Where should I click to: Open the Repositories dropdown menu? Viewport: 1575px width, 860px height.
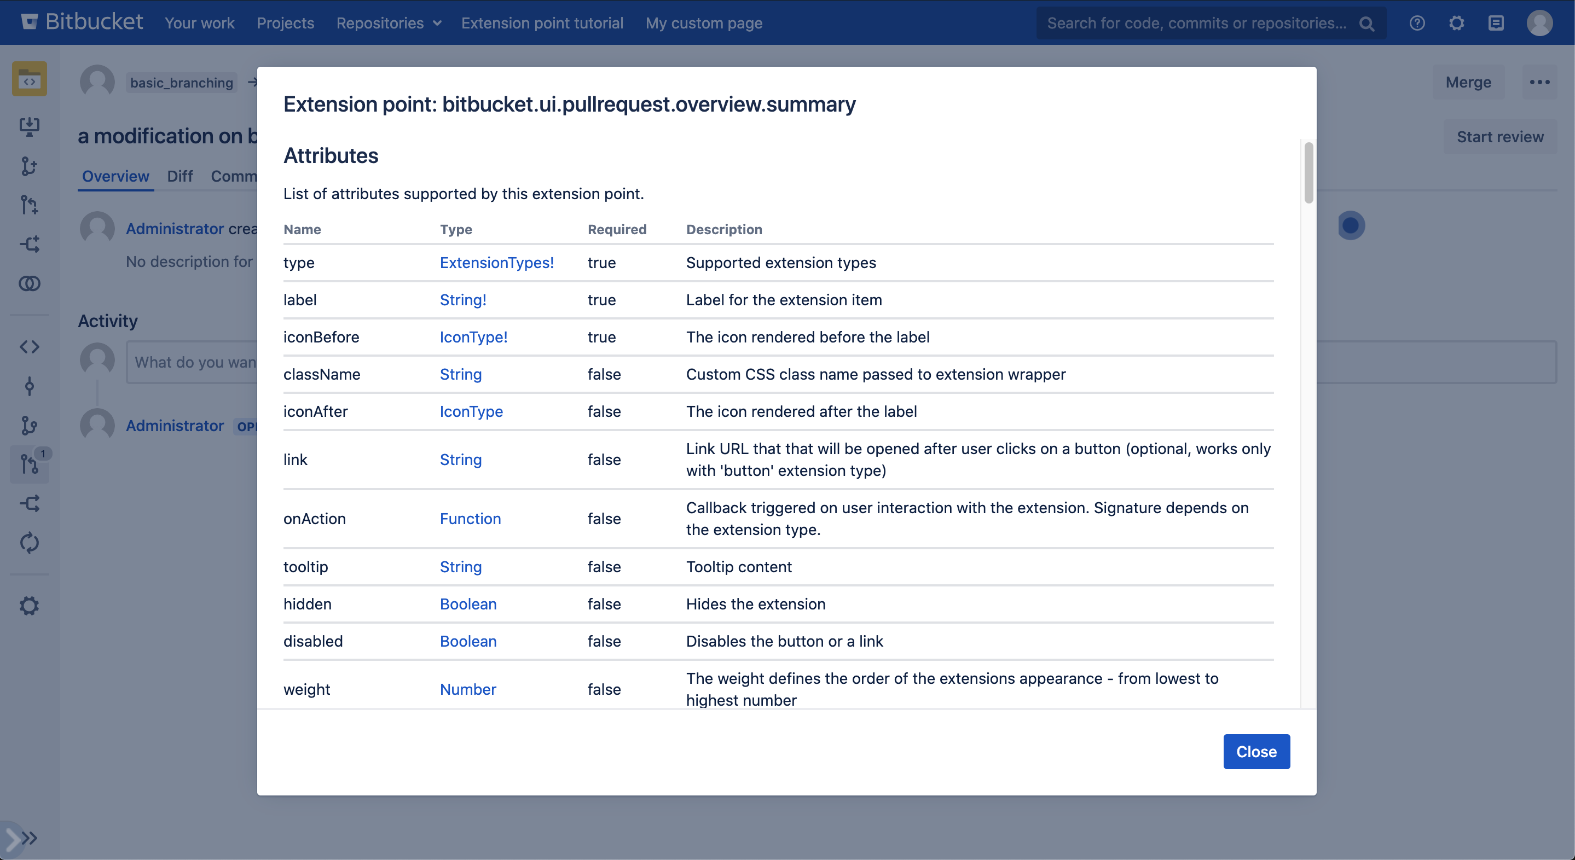point(389,23)
